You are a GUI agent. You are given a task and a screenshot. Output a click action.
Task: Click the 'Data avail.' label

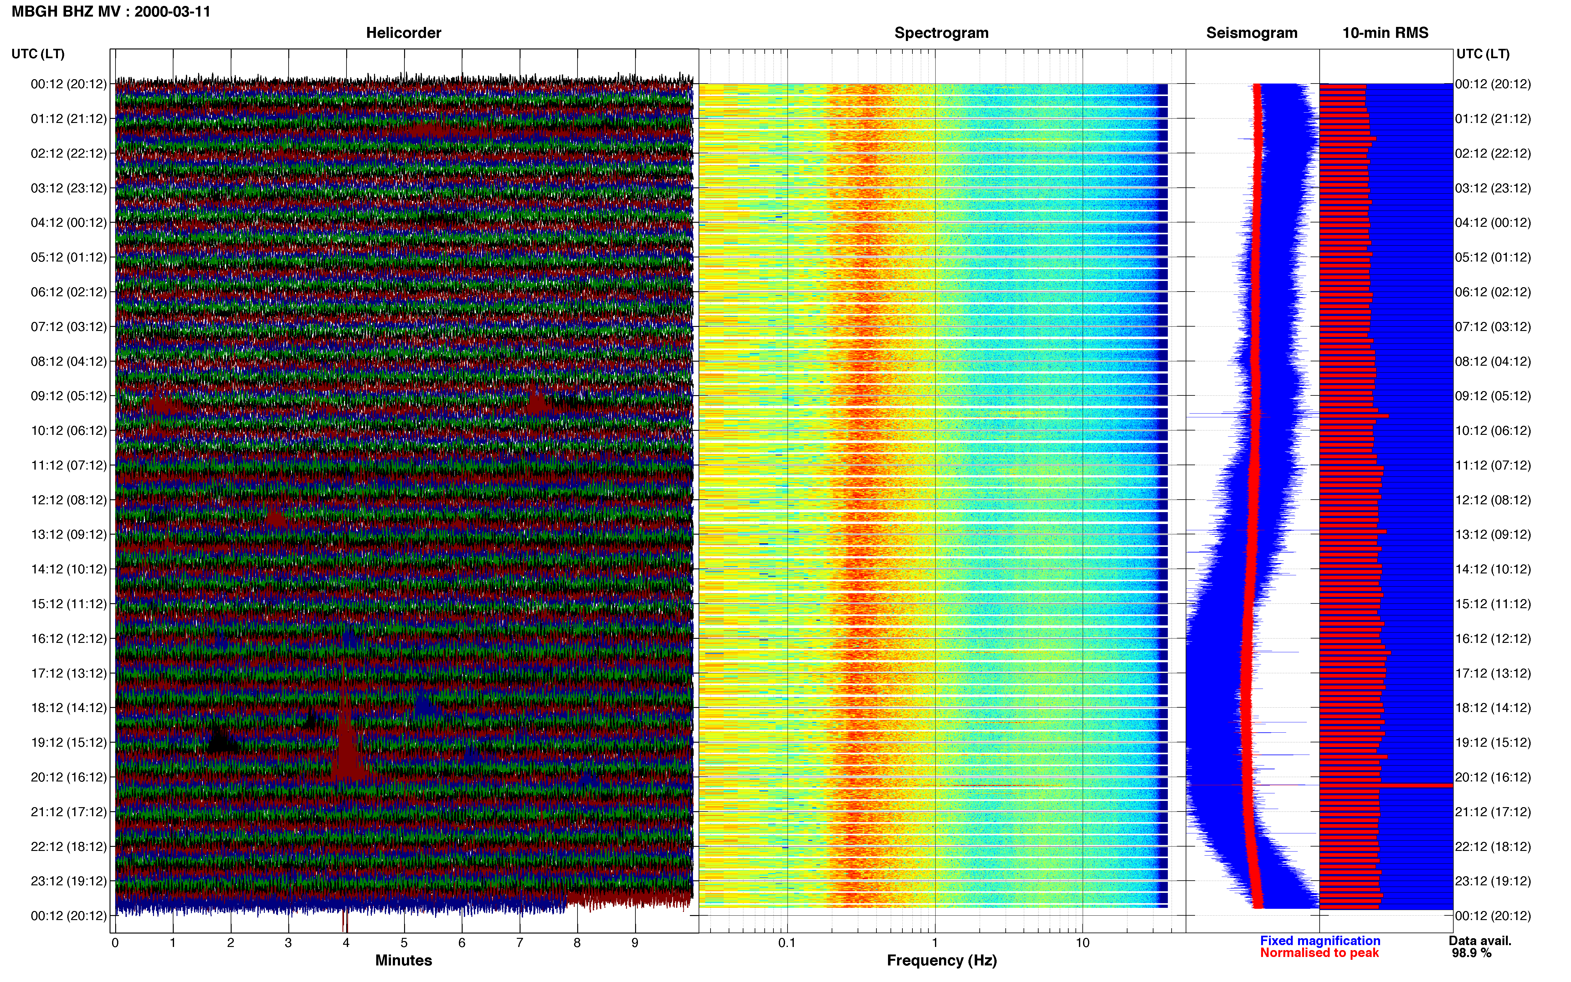(x=1480, y=940)
